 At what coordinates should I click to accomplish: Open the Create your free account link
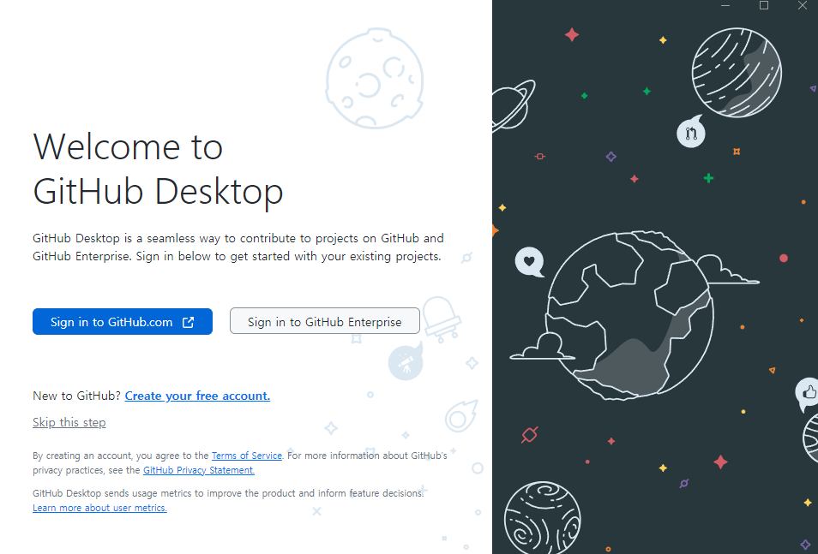click(197, 396)
